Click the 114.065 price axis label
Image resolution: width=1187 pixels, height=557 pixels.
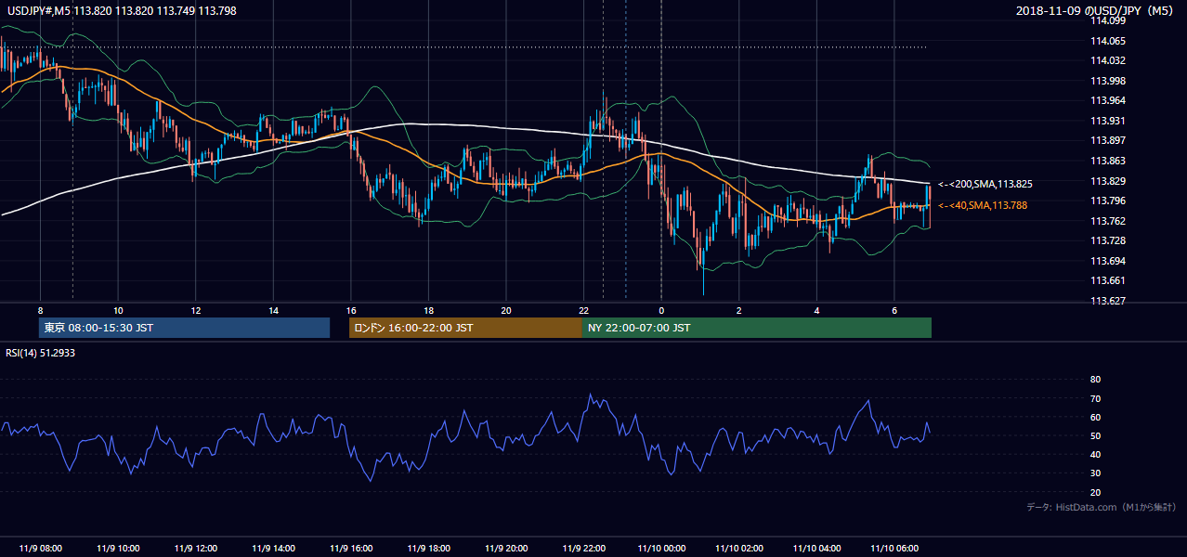coord(1108,41)
